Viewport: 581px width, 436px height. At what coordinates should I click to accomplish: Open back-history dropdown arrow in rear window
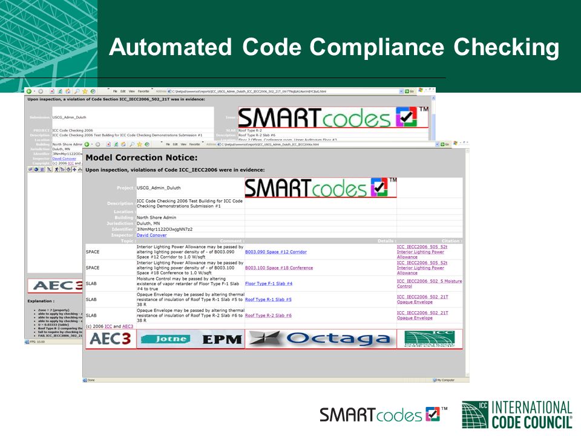pyautogui.click(x=34, y=91)
